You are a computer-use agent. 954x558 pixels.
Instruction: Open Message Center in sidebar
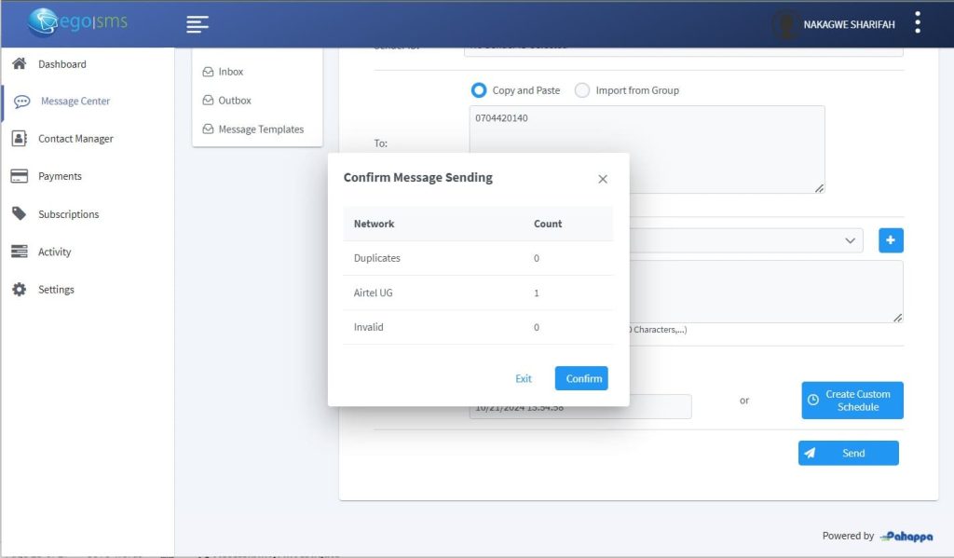pyautogui.click(x=75, y=101)
